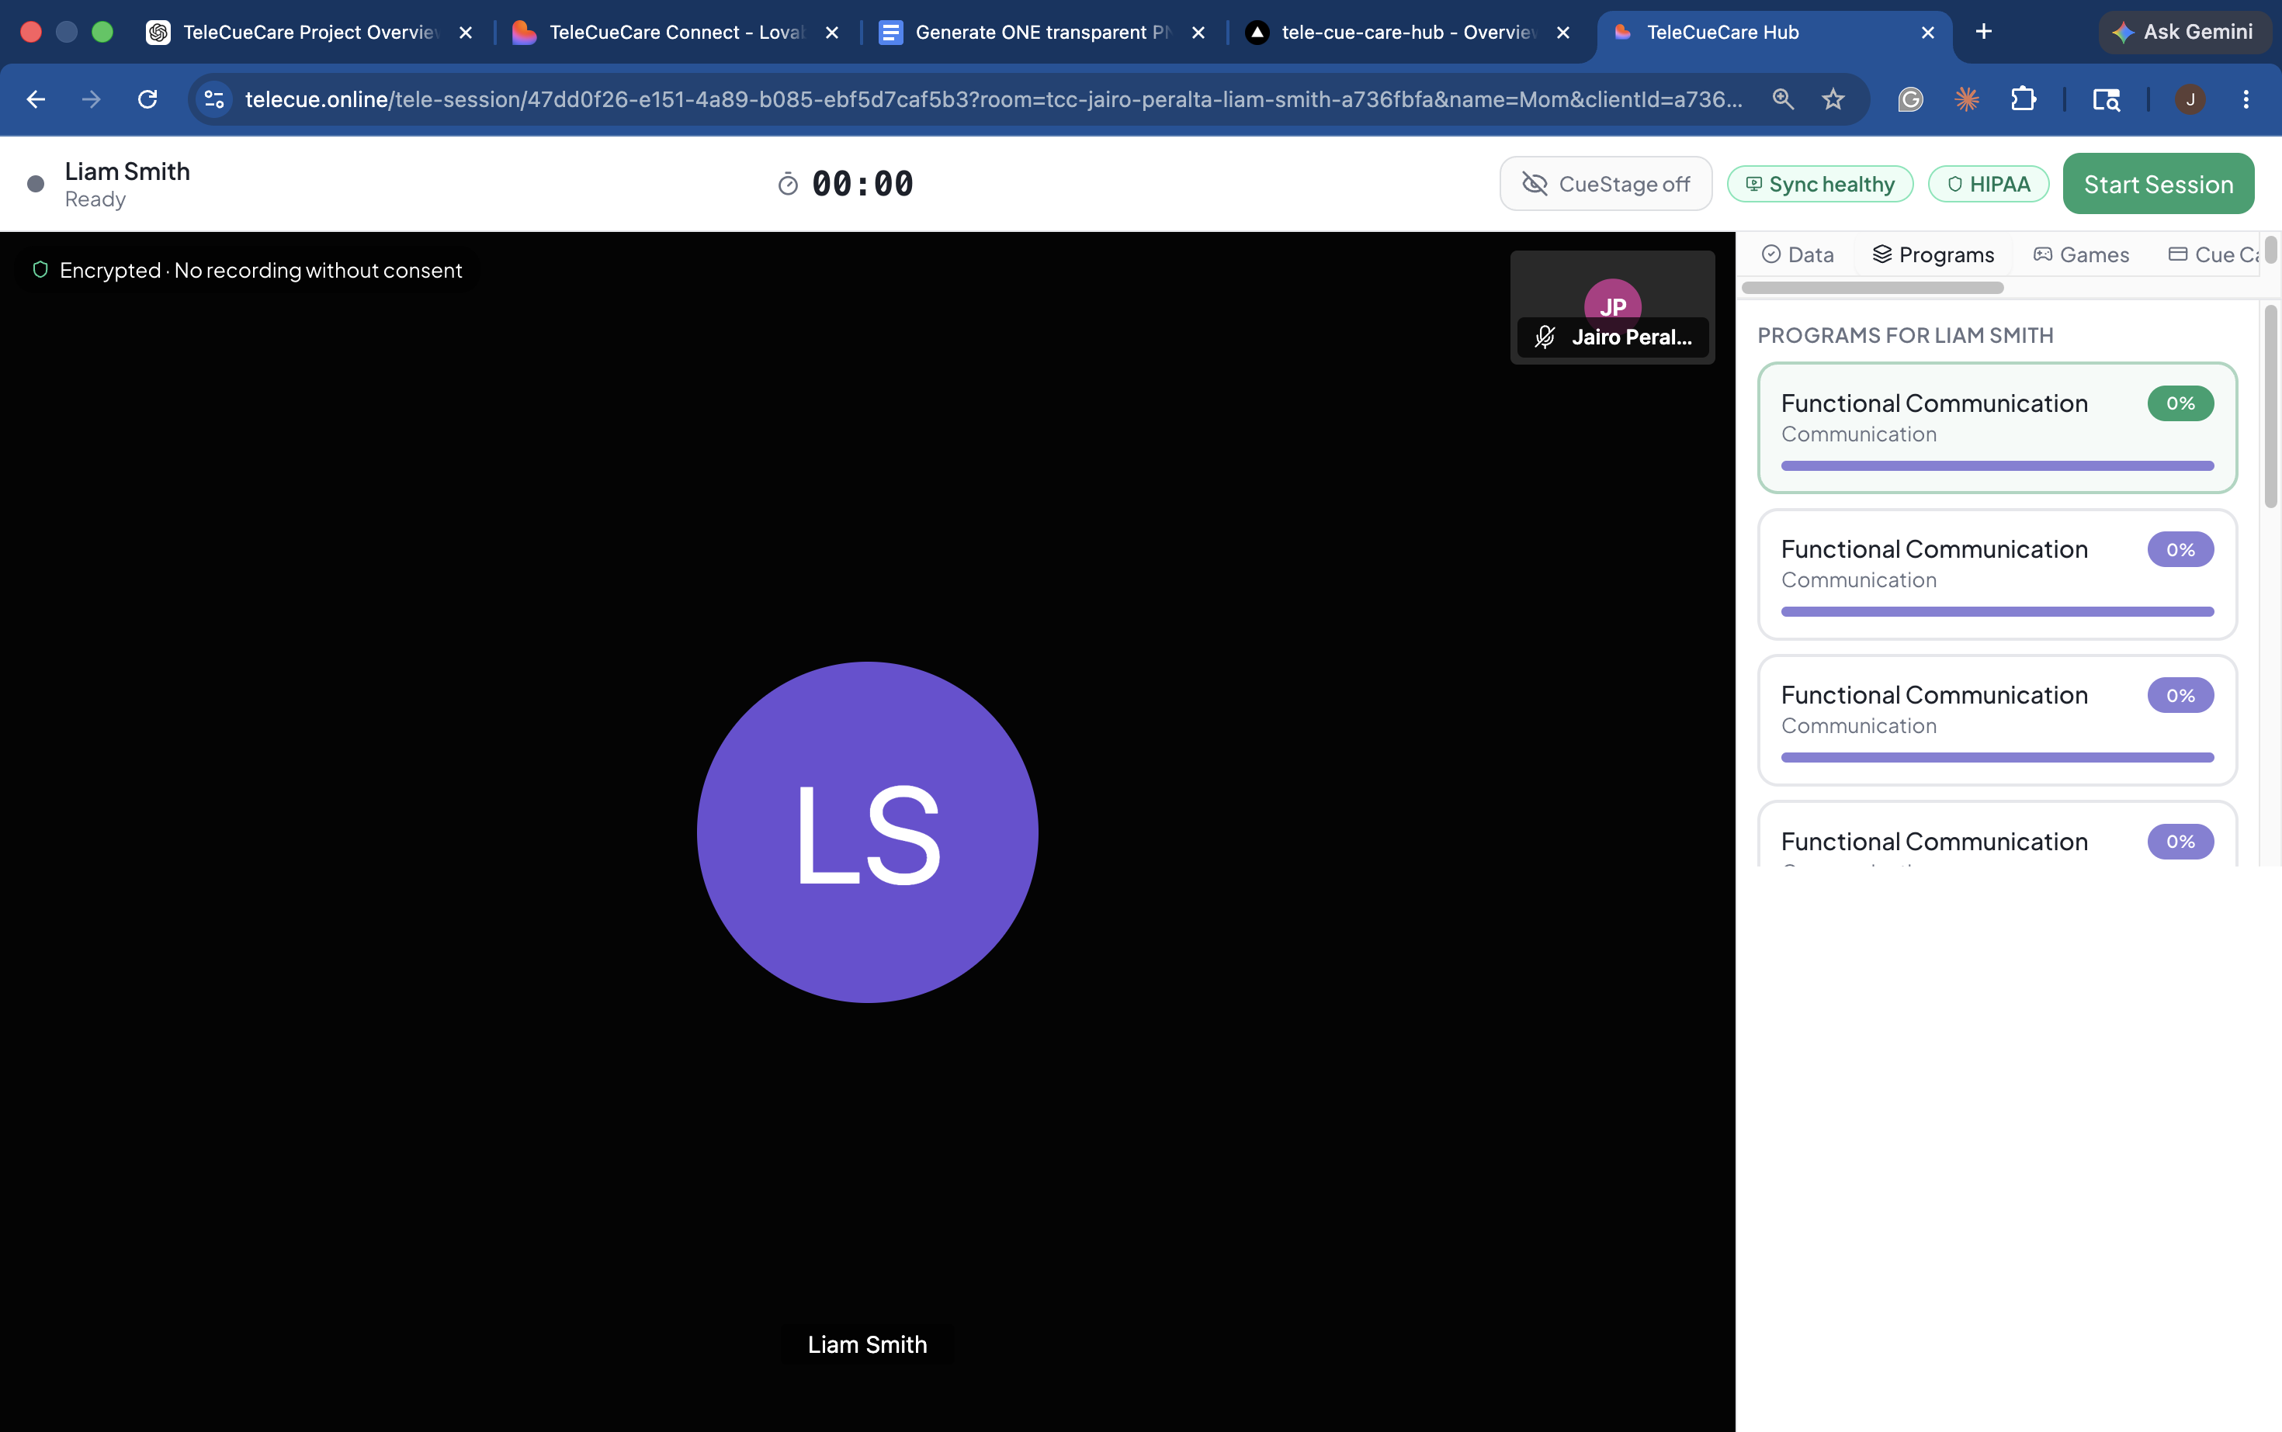
Task: Close the TeleCueCare Hub tab
Action: point(1927,33)
